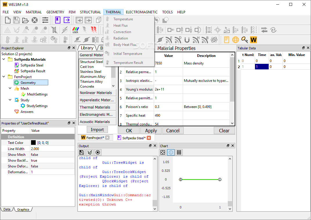Collapse the Softpedia Materials project node
Image resolution: width=311 pixels, height=220 pixels.
click(4, 59)
